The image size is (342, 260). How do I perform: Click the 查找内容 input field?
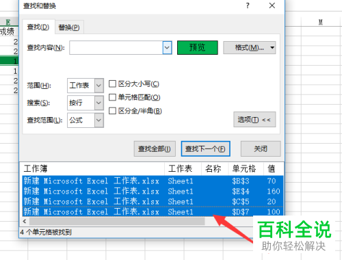[116, 47]
